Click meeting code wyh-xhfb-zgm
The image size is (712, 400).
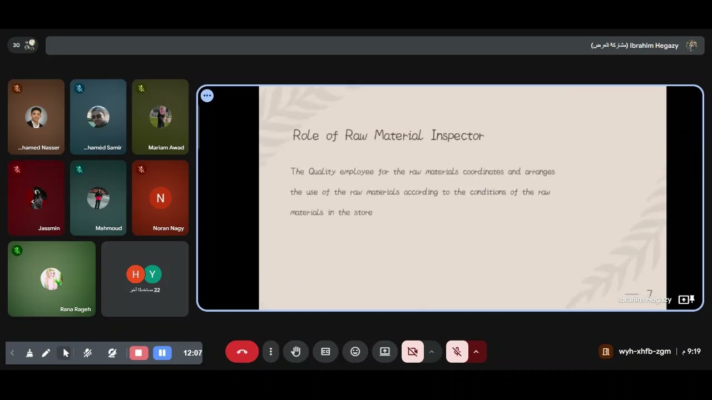(x=645, y=352)
